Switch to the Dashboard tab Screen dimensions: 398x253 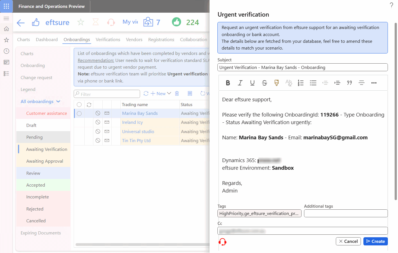tap(47, 40)
